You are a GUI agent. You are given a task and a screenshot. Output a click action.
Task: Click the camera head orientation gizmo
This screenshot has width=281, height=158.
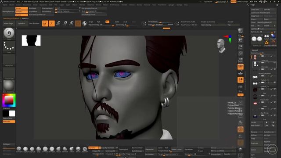point(221,46)
